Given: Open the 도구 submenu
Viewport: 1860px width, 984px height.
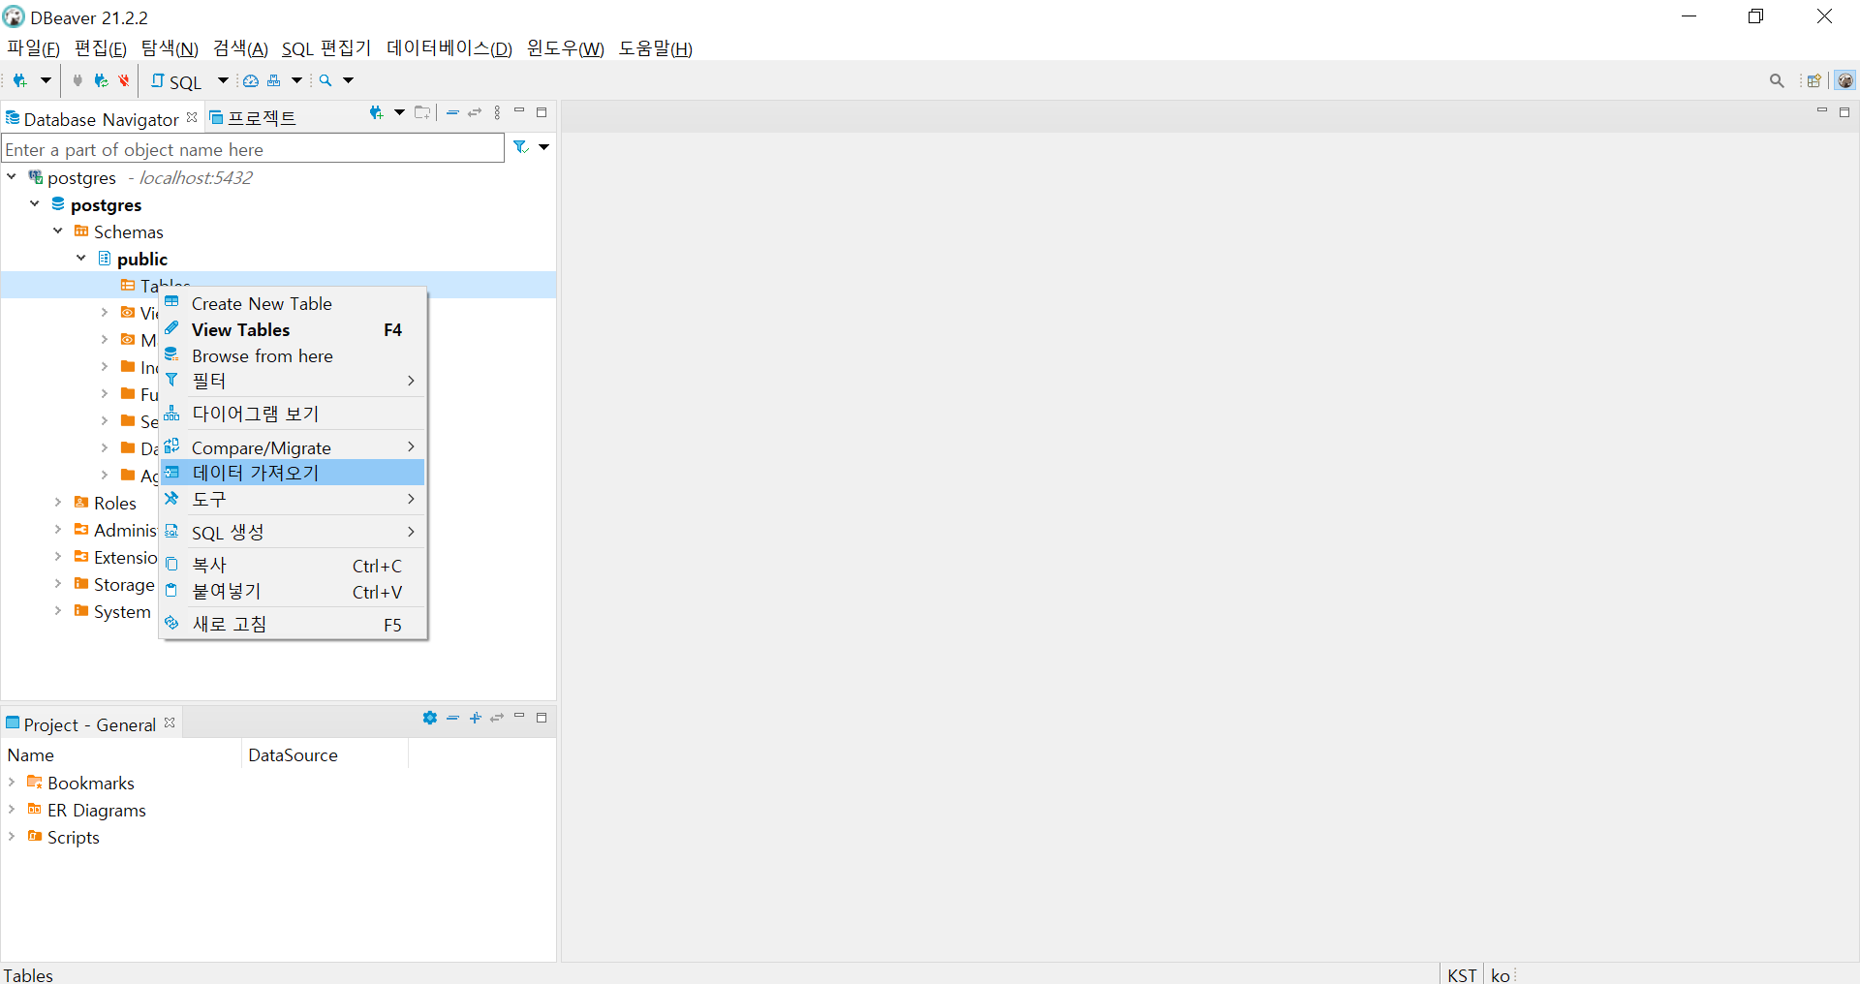Looking at the screenshot, I should point(293,500).
